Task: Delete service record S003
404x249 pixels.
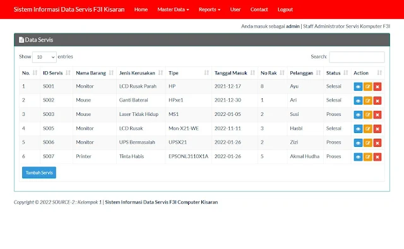Action: point(377,115)
